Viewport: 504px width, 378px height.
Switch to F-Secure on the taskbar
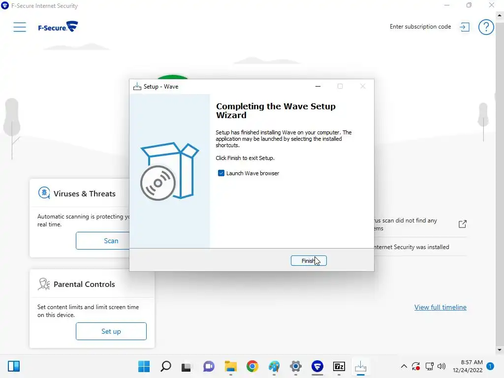(317, 366)
